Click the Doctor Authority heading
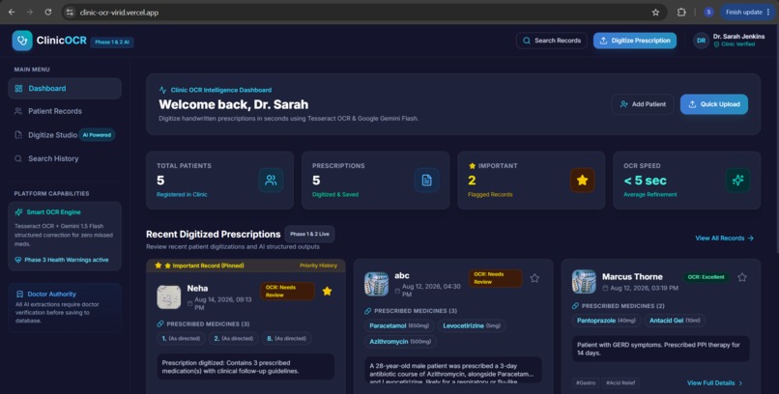Image resolution: width=779 pixels, height=394 pixels. pyautogui.click(x=51, y=295)
